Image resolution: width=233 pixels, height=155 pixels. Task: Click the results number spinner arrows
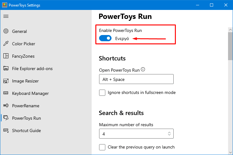(169, 134)
